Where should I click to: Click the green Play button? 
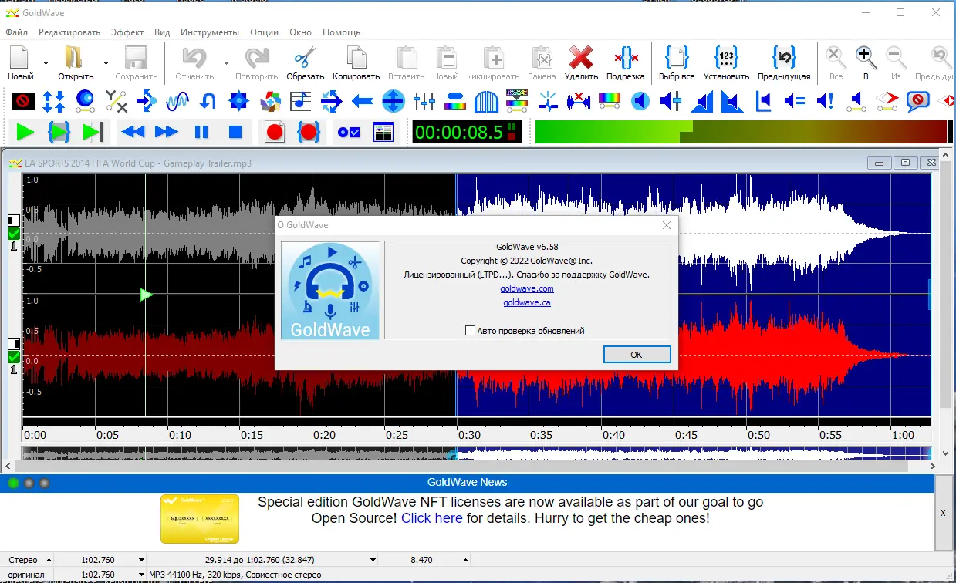25,132
